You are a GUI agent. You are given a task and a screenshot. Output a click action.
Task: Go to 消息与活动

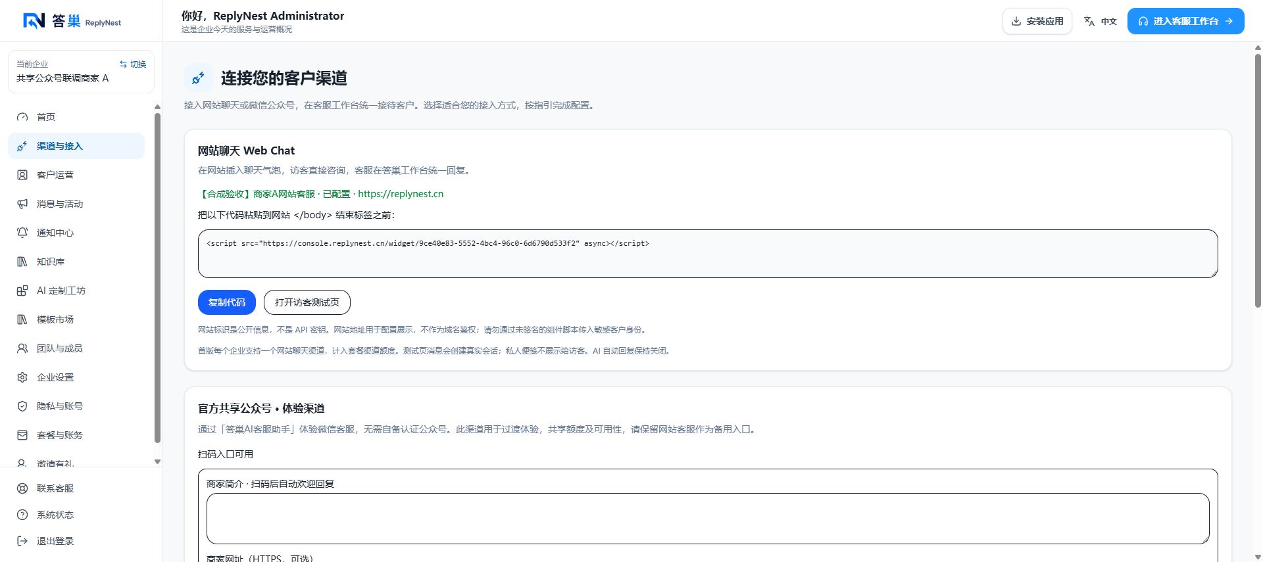[76, 204]
